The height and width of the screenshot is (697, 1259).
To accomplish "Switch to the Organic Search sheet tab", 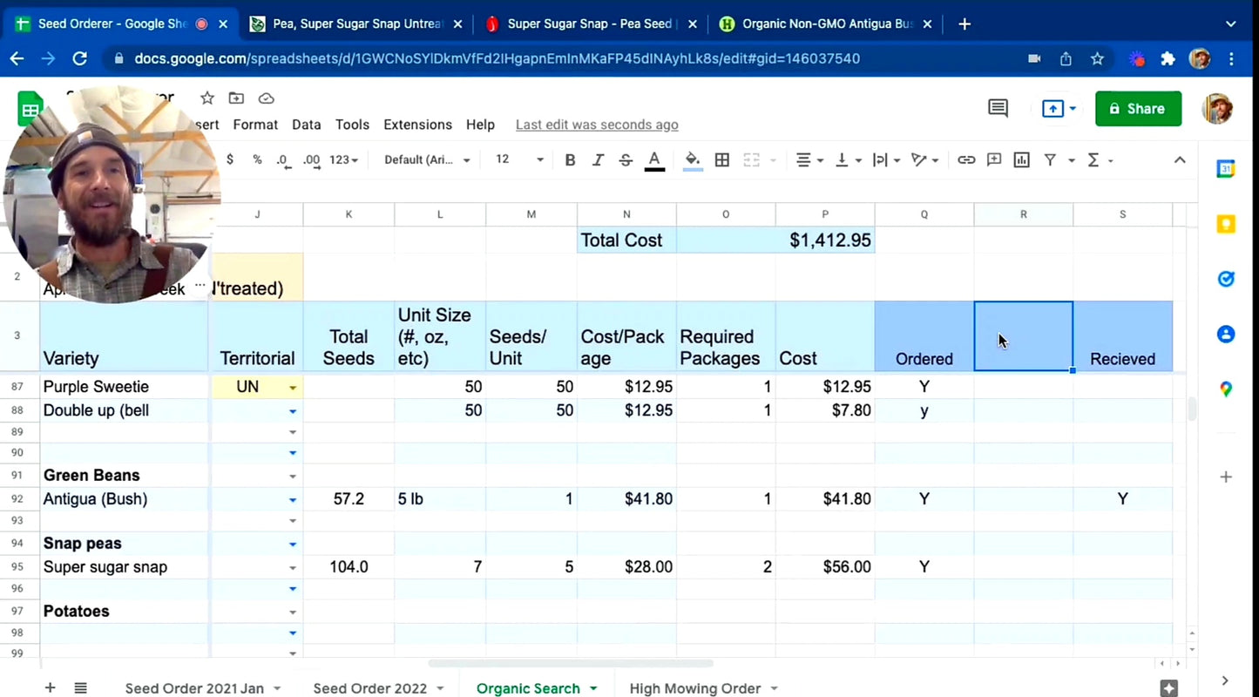I will 528,687.
